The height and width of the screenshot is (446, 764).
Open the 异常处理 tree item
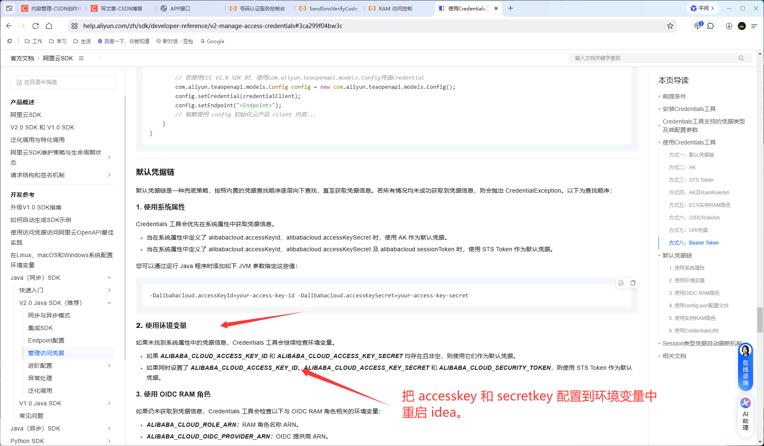[x=40, y=378]
